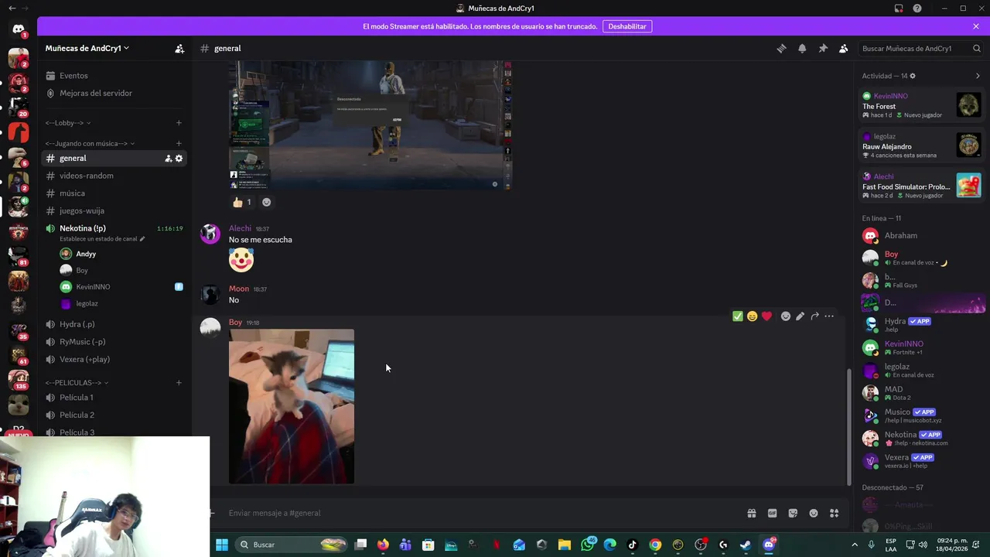Open the Muñecas de AndCry1 server dropdown

(x=87, y=48)
